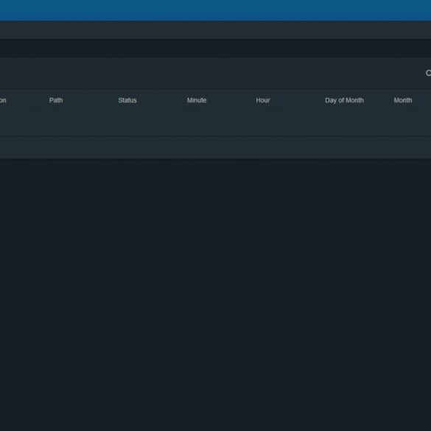This screenshot has height=431, width=431.
Task: Click the Path column header
Action: pyautogui.click(x=56, y=100)
